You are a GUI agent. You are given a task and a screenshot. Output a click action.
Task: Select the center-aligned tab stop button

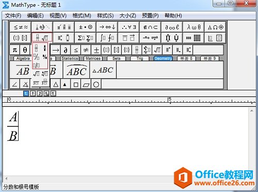click(x=33, y=93)
